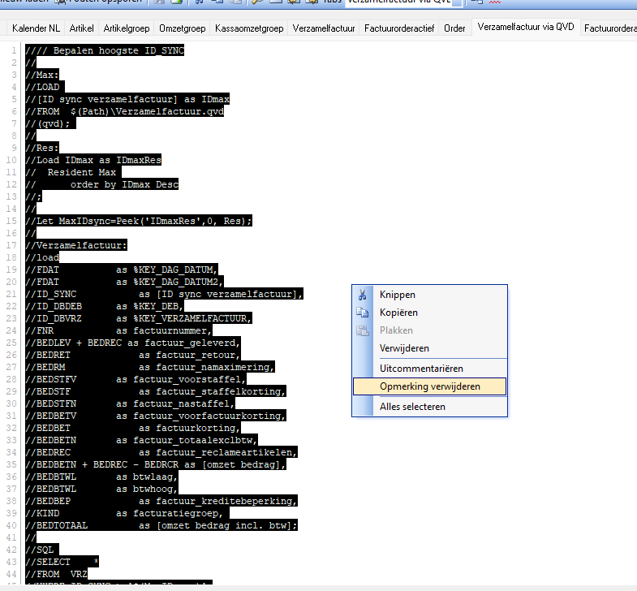Open the Factuurorderactief tab
This screenshot has width=637, height=591.
coord(399,28)
